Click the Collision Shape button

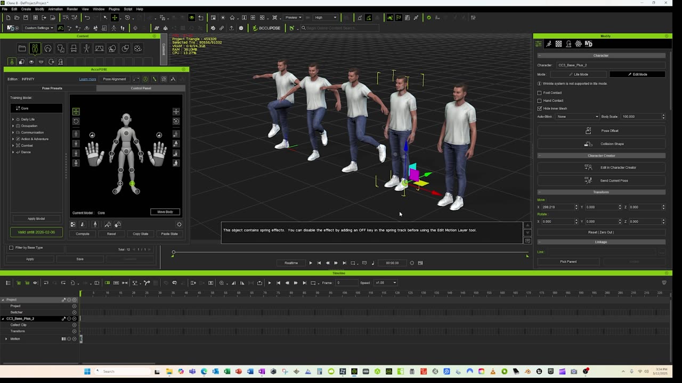(602, 144)
